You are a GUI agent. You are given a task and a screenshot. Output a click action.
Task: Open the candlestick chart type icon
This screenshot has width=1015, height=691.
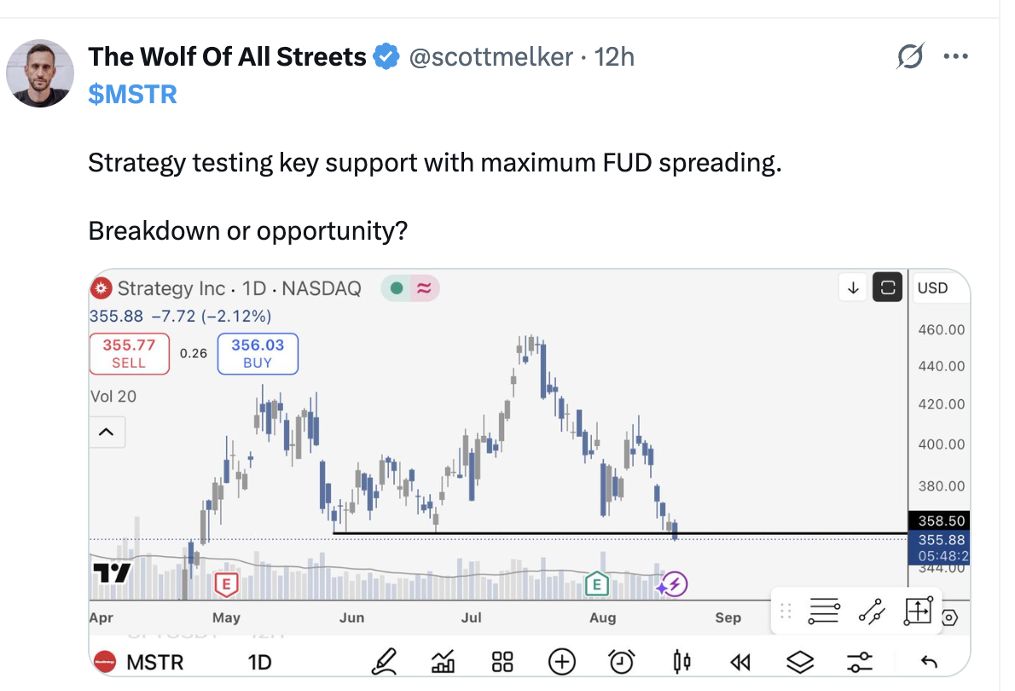[x=681, y=662]
